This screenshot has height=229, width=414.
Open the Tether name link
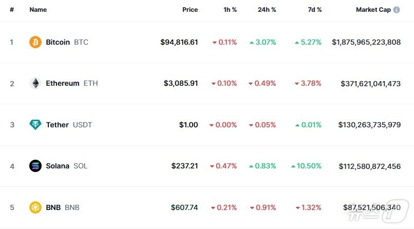click(57, 125)
